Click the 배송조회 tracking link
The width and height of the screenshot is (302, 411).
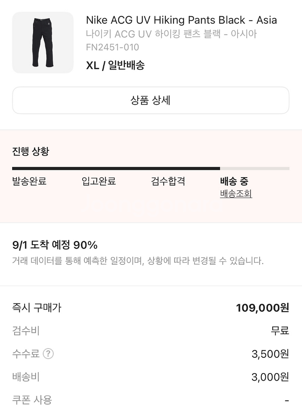pyautogui.click(x=236, y=194)
